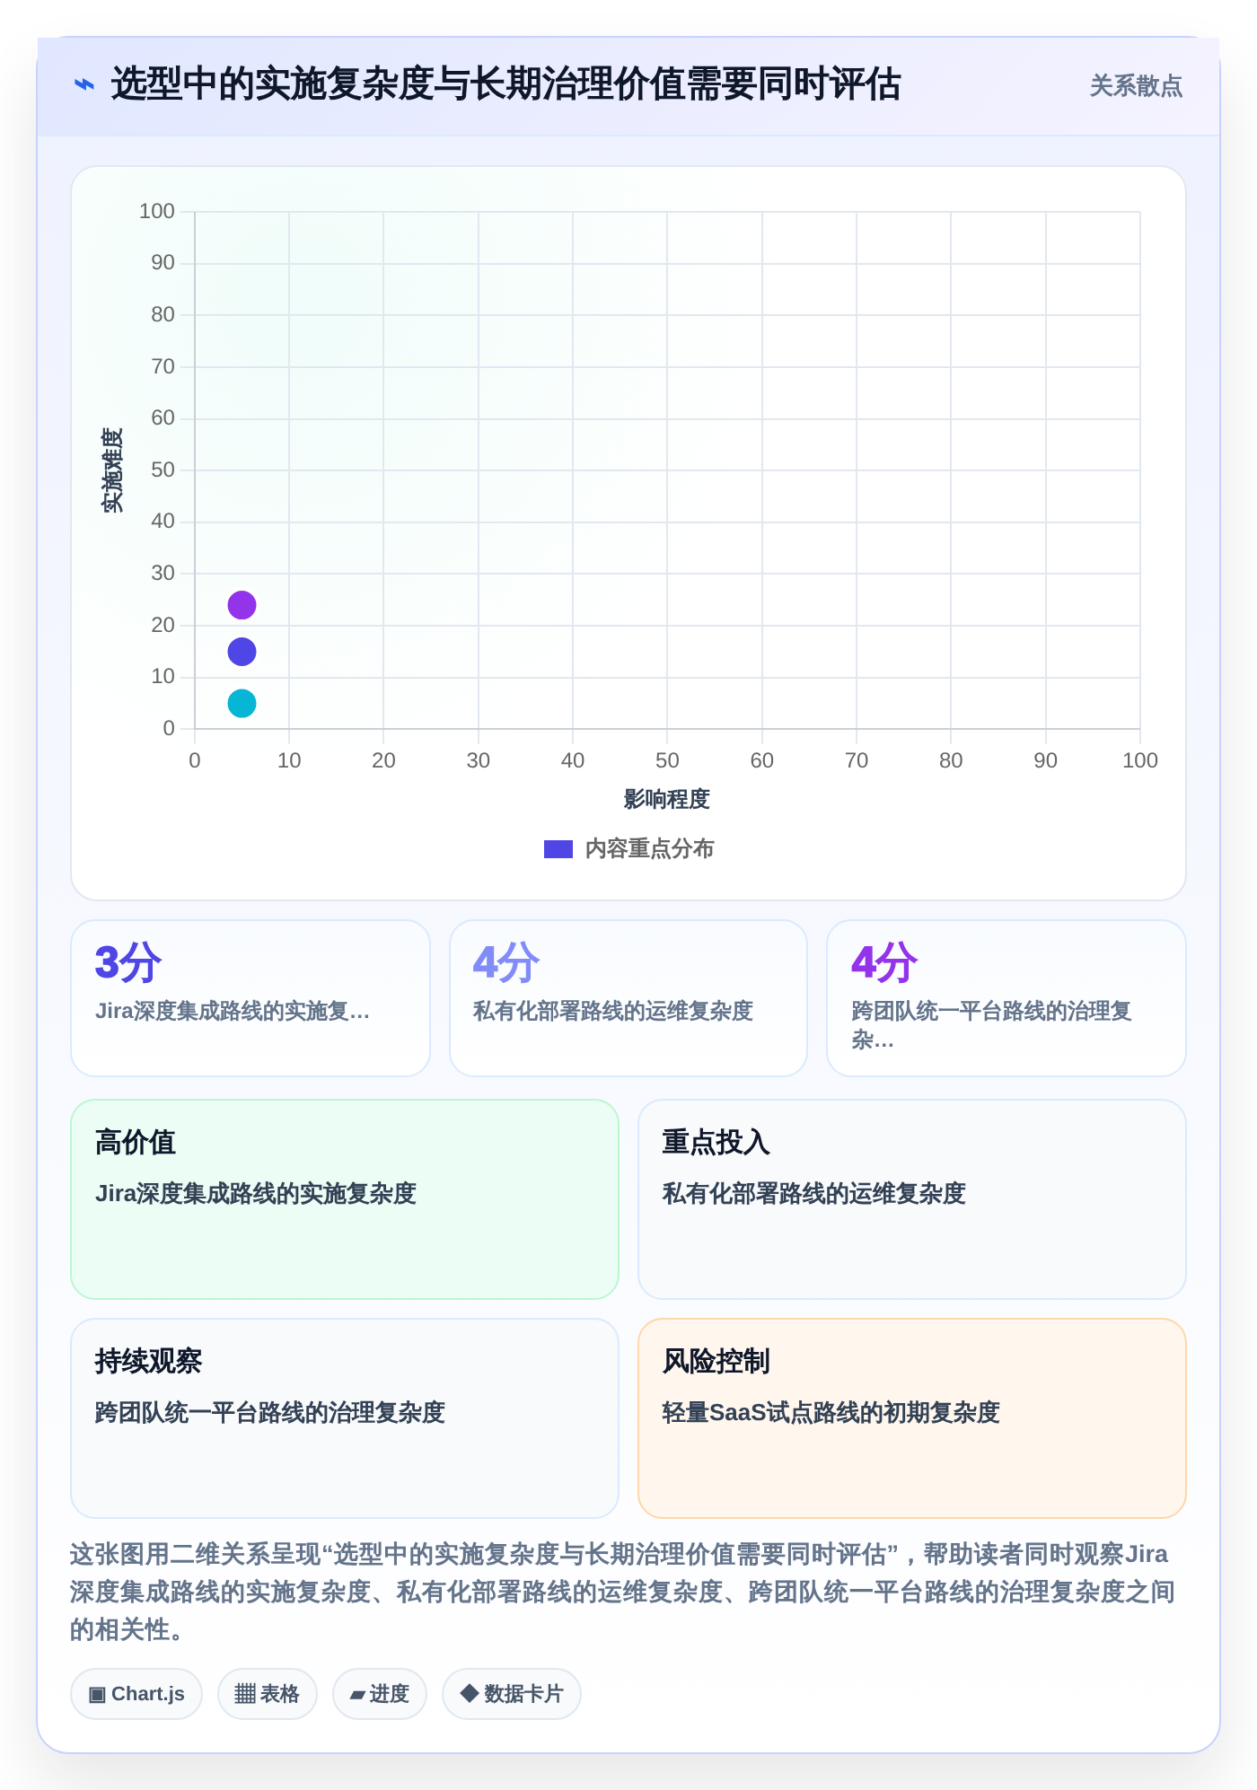Click the indigo scatter data point

click(242, 652)
